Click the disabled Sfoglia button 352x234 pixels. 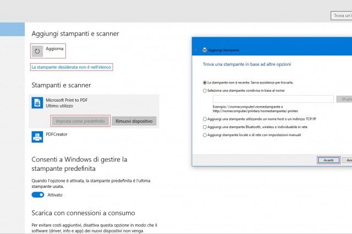(x=344, y=99)
